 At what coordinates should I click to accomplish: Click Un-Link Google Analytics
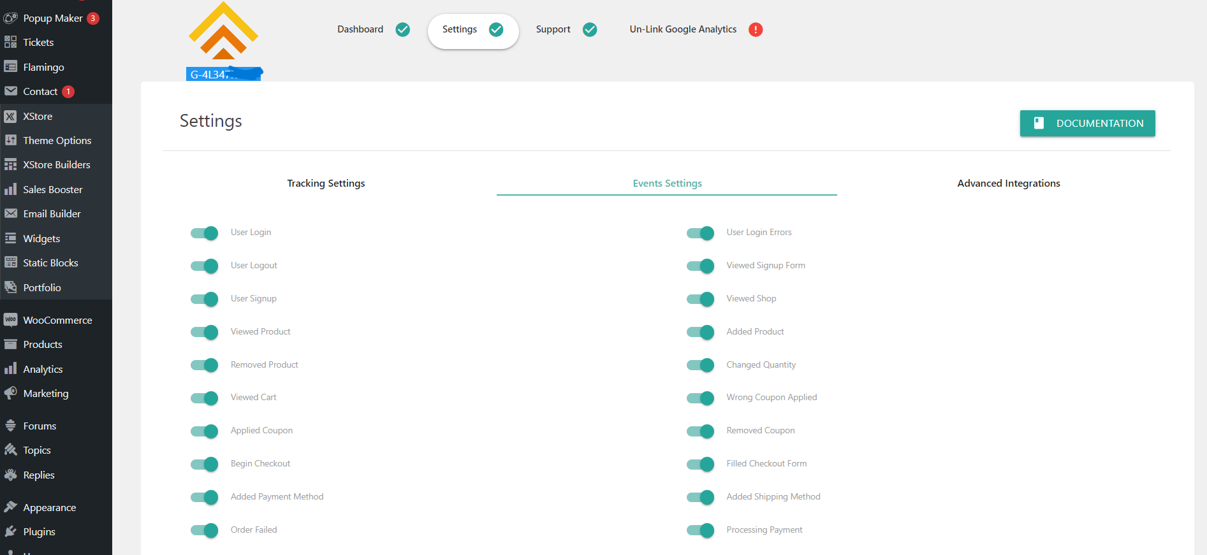point(696,29)
